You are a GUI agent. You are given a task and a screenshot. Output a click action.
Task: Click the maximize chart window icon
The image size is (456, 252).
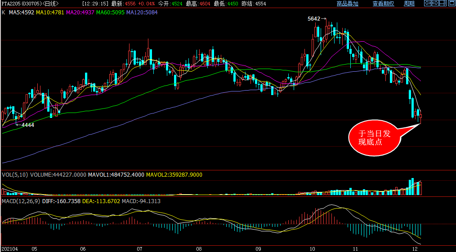tap(452, 4)
